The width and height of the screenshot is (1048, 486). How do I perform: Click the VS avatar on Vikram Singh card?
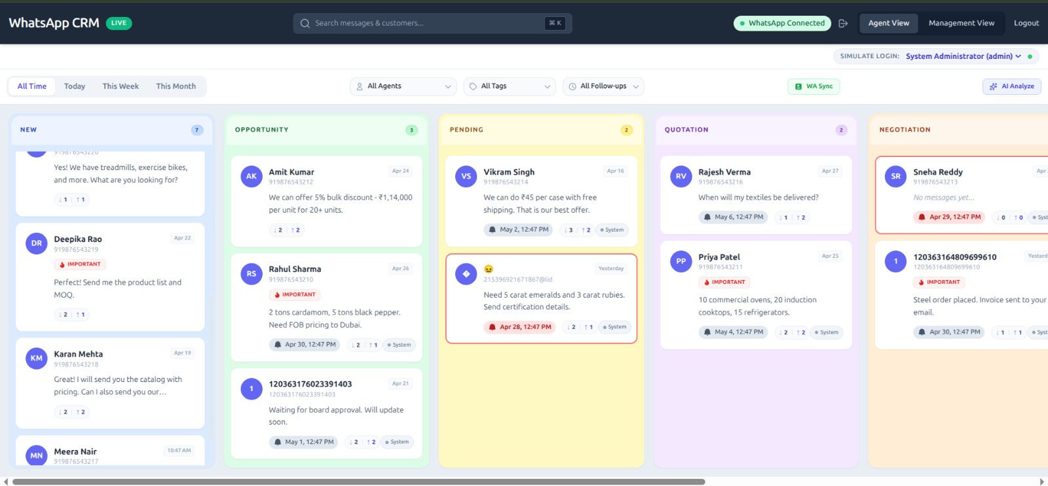pos(466,176)
